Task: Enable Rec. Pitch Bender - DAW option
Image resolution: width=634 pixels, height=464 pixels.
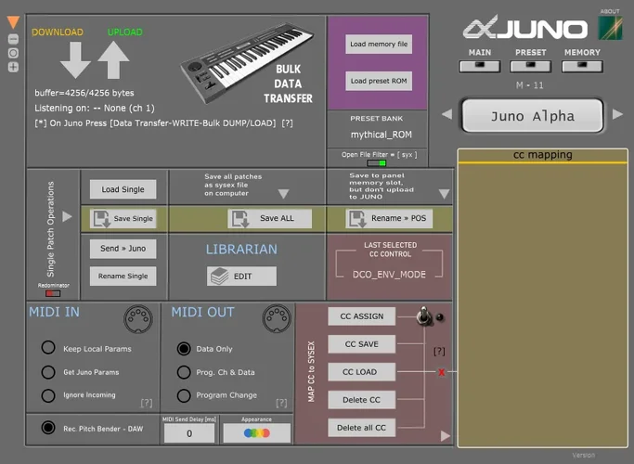Action: (48, 428)
